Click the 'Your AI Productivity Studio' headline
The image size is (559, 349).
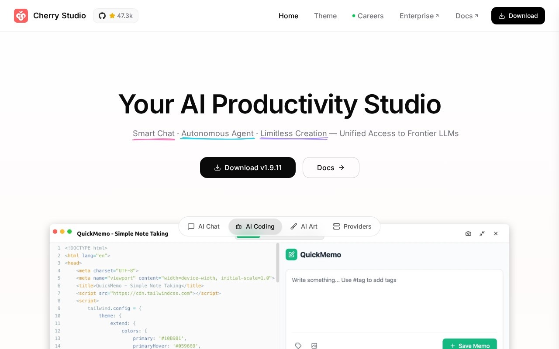[279, 104]
